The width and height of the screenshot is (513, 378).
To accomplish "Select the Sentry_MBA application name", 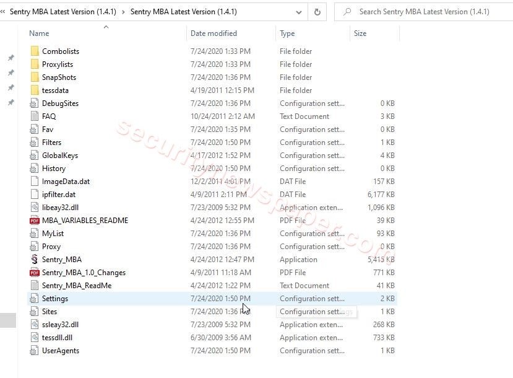I will [62, 260].
